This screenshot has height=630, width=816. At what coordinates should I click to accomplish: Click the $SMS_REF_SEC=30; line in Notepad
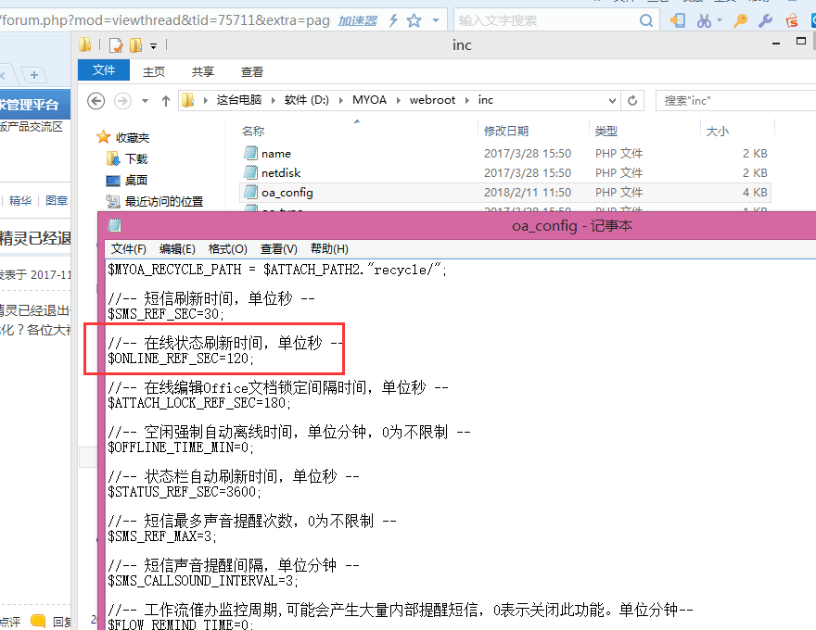tap(165, 314)
